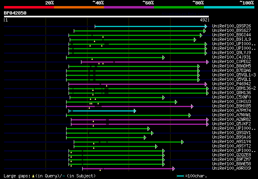
Task: Open hit label UniRef100_B9GI44
Action: tap(231, 35)
